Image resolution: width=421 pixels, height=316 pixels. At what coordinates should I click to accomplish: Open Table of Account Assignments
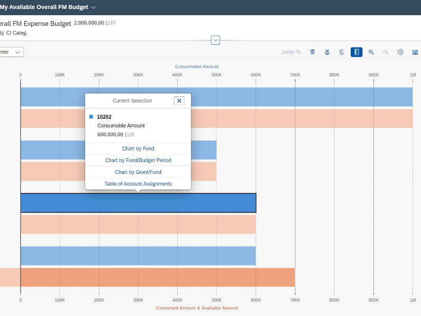138,184
